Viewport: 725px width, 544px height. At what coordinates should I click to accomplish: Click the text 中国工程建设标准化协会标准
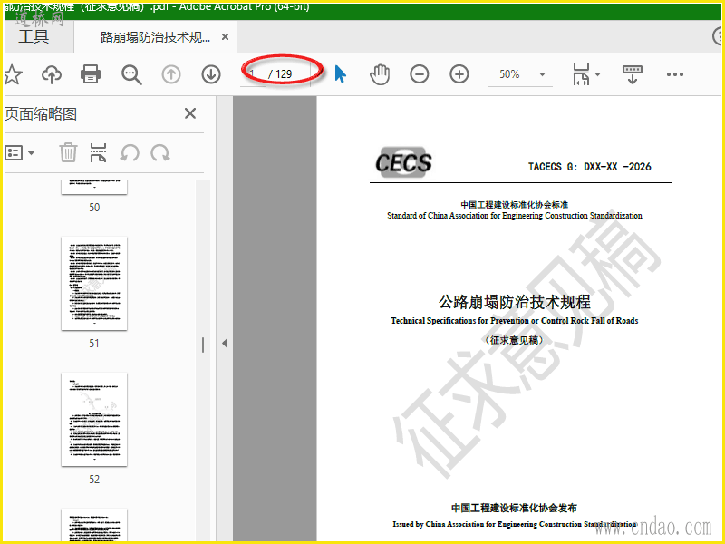[x=514, y=204]
